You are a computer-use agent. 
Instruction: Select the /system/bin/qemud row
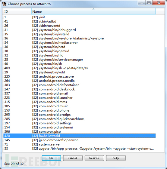click(x=79, y=51)
